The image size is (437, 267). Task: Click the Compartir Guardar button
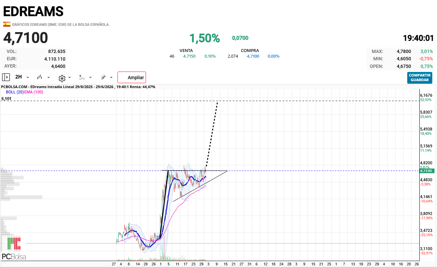(420, 78)
